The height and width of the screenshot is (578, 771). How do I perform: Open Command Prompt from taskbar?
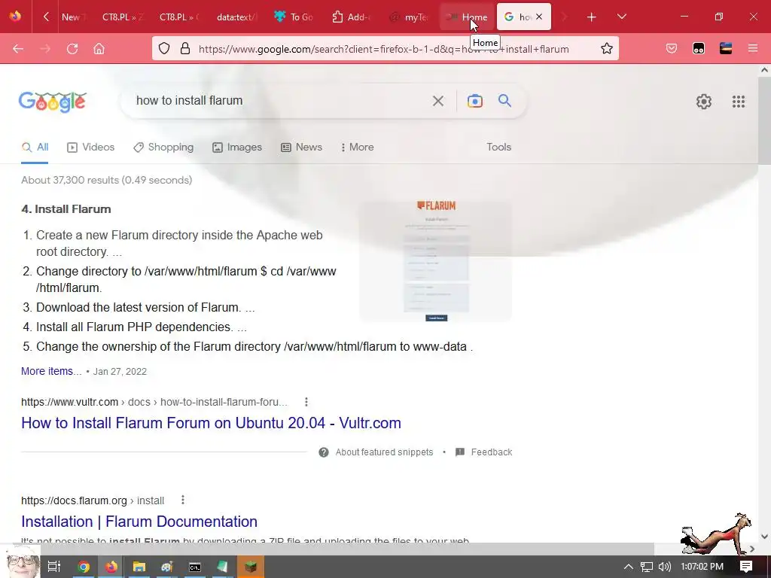coord(195,567)
